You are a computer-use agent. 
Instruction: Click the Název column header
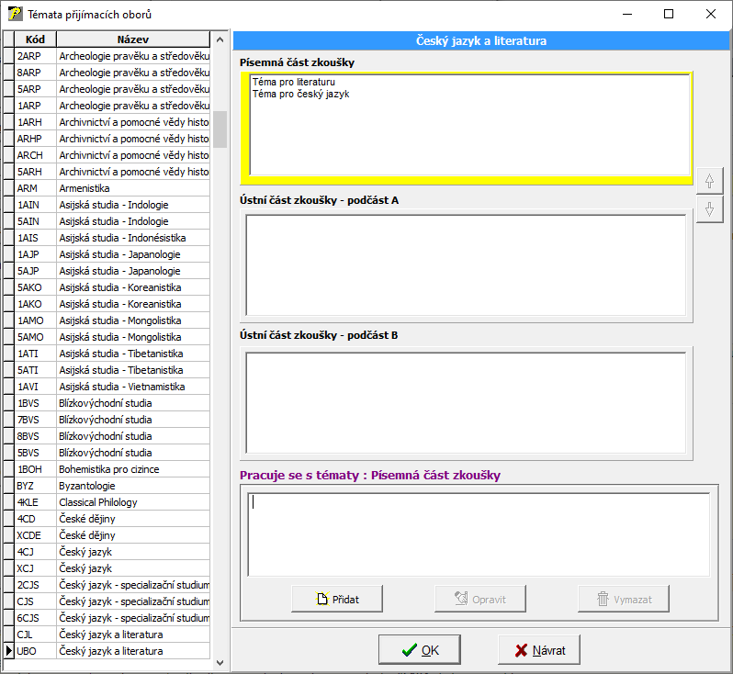[133, 39]
